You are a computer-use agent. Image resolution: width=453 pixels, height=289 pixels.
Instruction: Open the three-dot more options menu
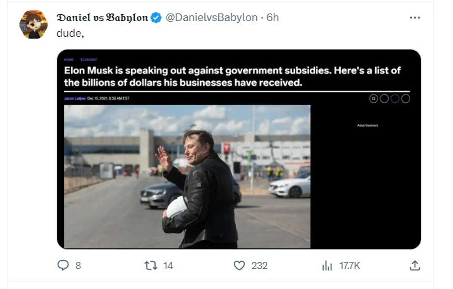coord(414,18)
